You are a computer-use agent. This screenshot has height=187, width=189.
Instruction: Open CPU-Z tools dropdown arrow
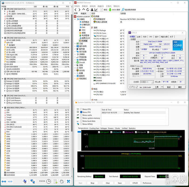(x=162, y=87)
